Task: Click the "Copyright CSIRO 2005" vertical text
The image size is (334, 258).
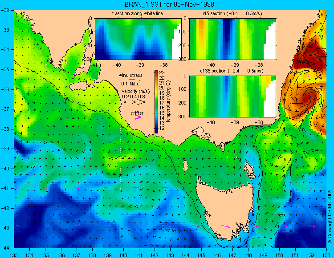Action: click(330, 217)
